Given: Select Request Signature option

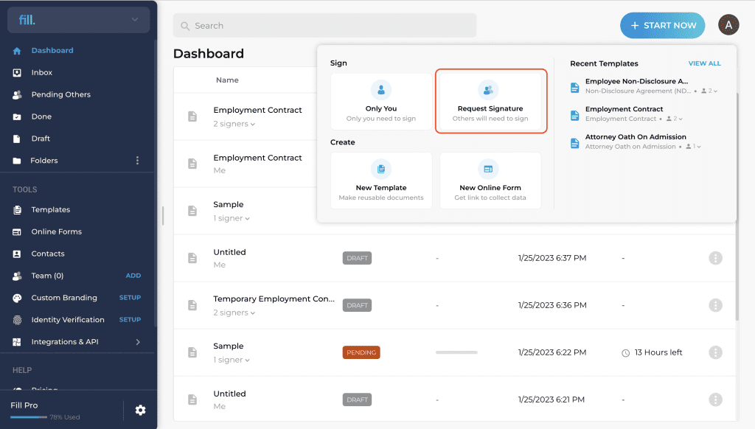Looking at the screenshot, I should (490, 101).
